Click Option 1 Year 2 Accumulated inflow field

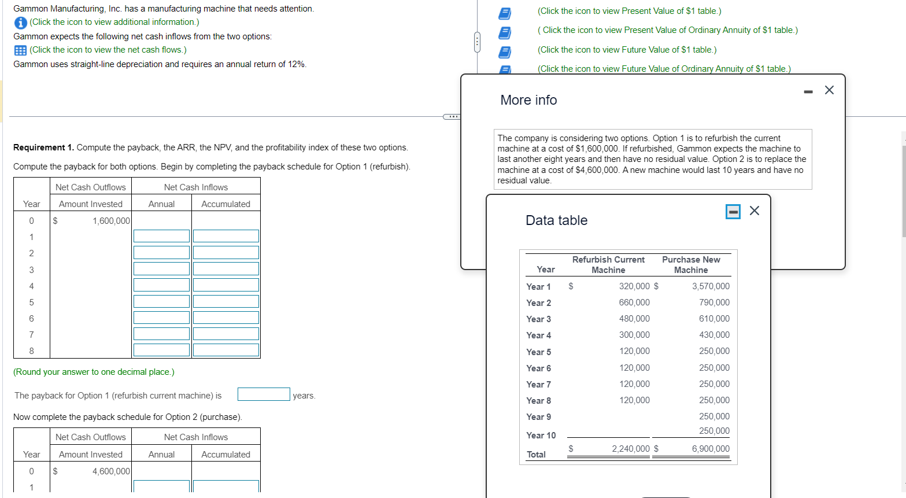[226, 252]
